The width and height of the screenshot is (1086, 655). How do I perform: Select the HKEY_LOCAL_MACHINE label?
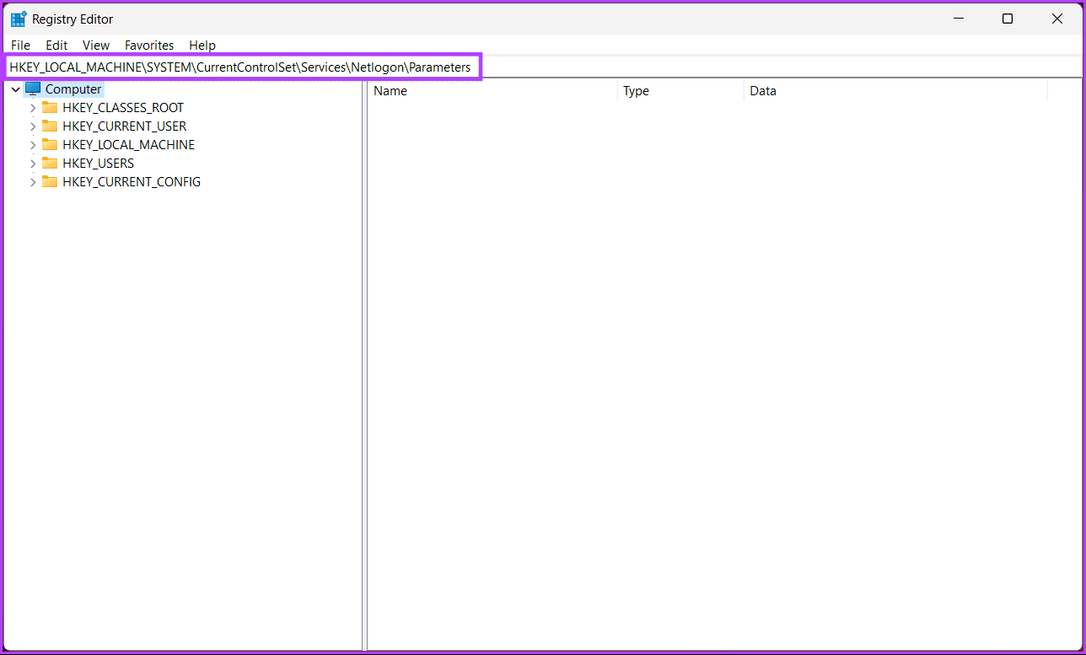pyautogui.click(x=129, y=145)
